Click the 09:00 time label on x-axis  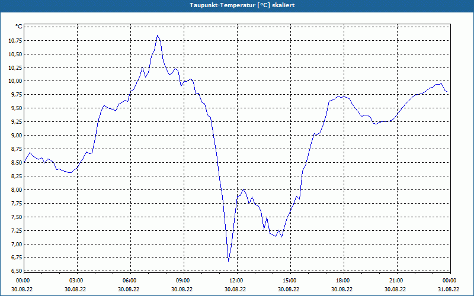coord(183,281)
